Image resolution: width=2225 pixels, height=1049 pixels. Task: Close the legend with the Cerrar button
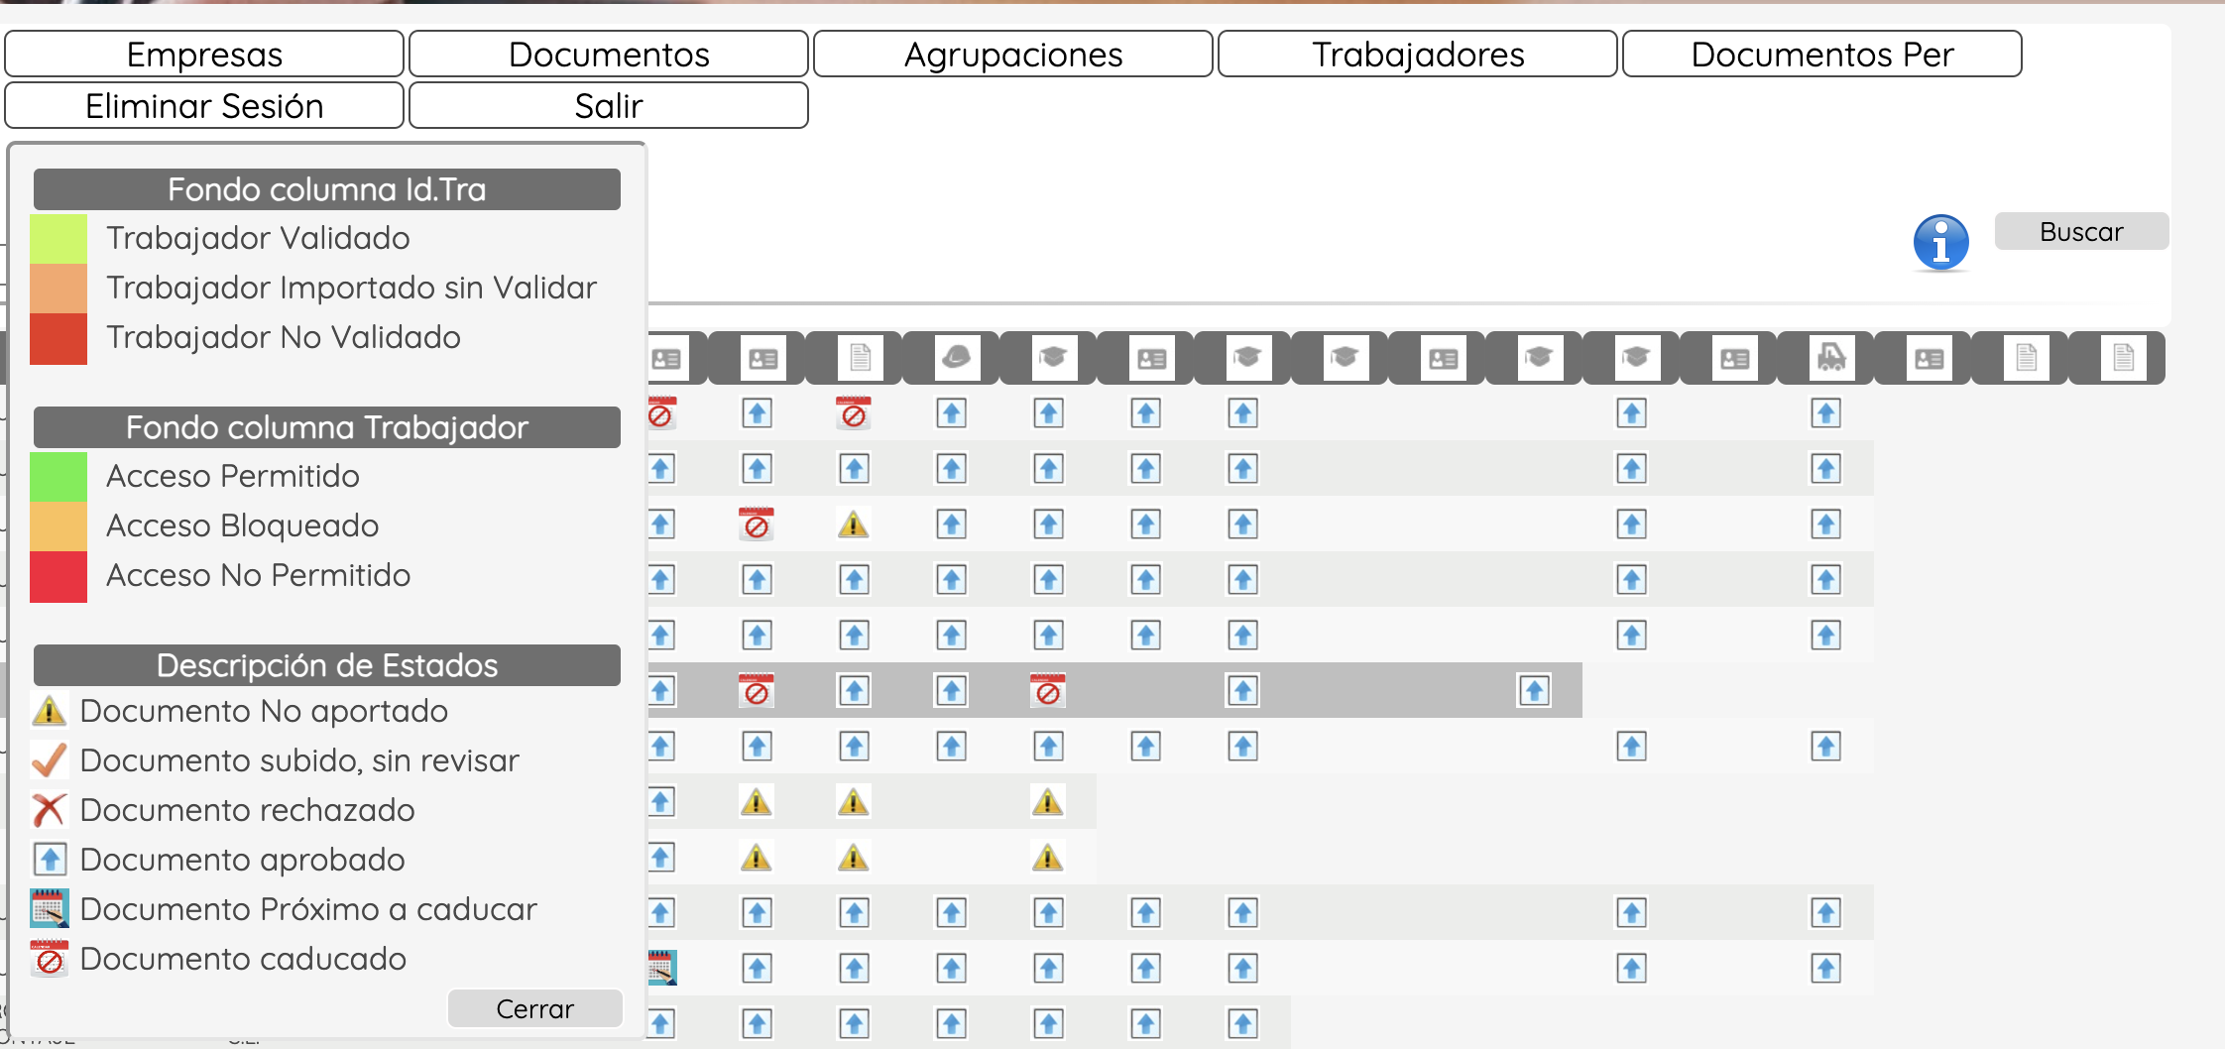point(534,1008)
